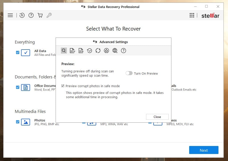Screen dimensions: 228x161
Task: Click the circular refresh arrows settings icon
Action: [98, 51]
